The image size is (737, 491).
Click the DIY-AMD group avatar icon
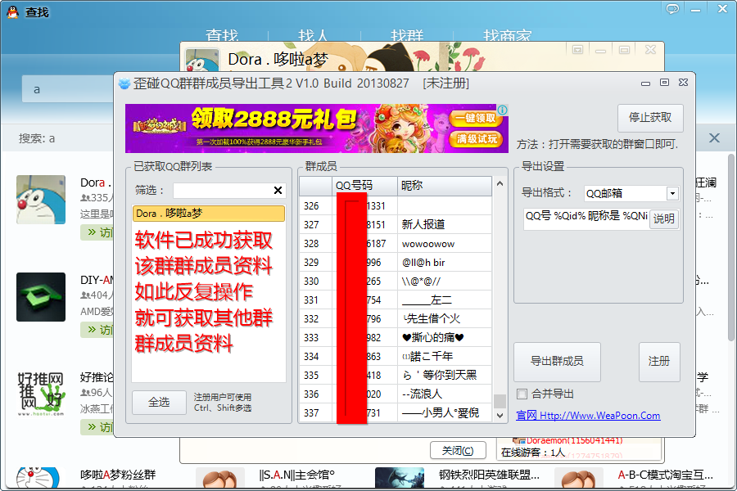41,297
